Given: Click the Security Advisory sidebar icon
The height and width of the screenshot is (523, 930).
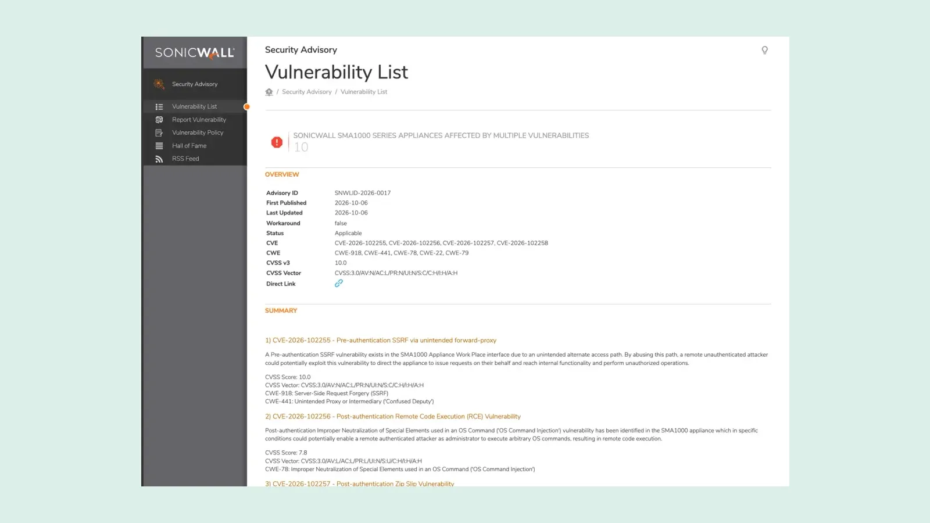Looking at the screenshot, I should tap(159, 84).
